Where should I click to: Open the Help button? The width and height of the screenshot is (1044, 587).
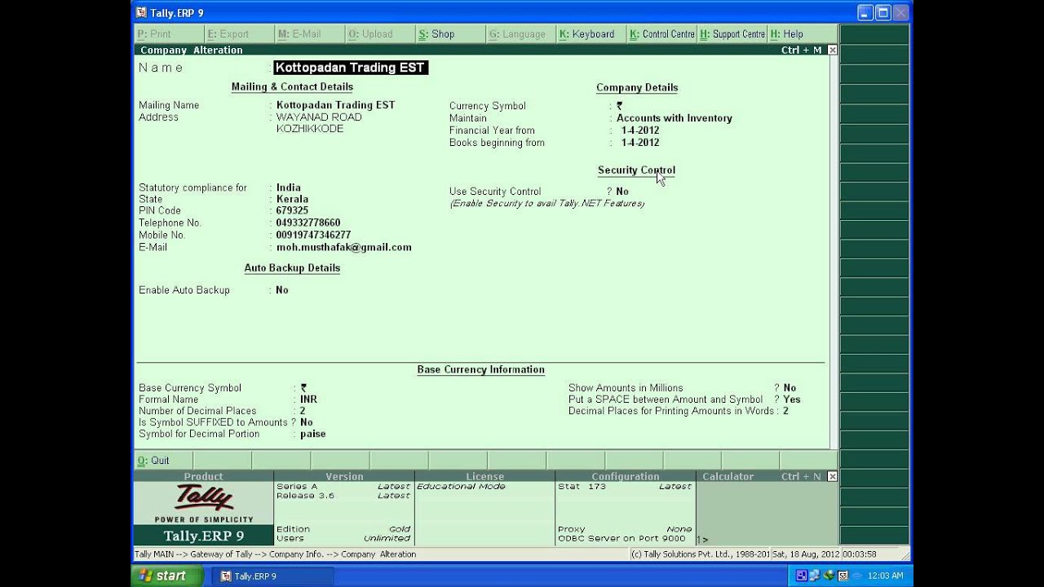click(802, 34)
